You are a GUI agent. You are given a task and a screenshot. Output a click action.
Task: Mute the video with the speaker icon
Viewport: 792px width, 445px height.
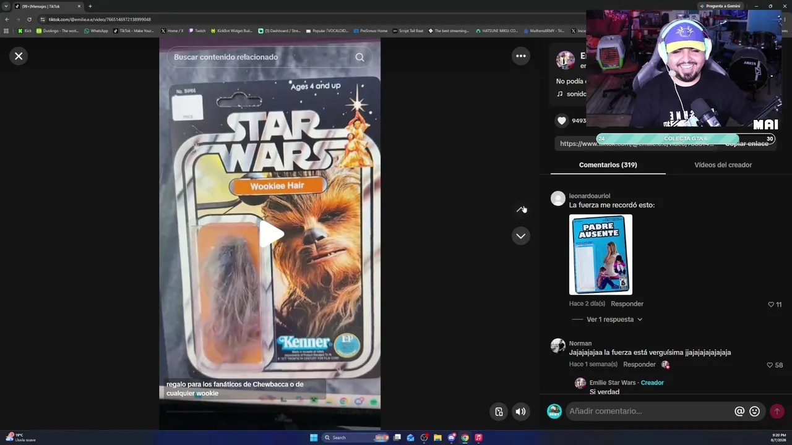[x=521, y=412]
